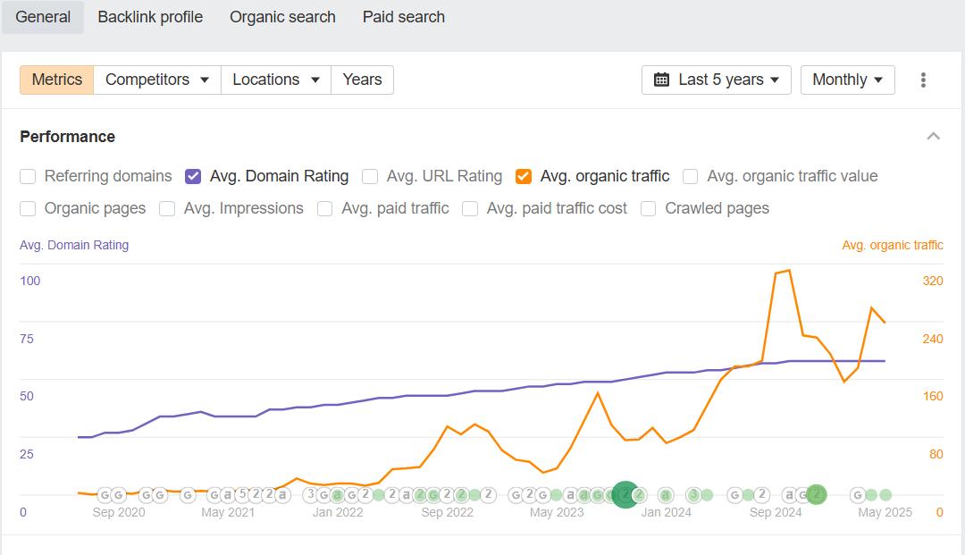
Task: Expand the Locations dropdown
Action: (x=275, y=80)
